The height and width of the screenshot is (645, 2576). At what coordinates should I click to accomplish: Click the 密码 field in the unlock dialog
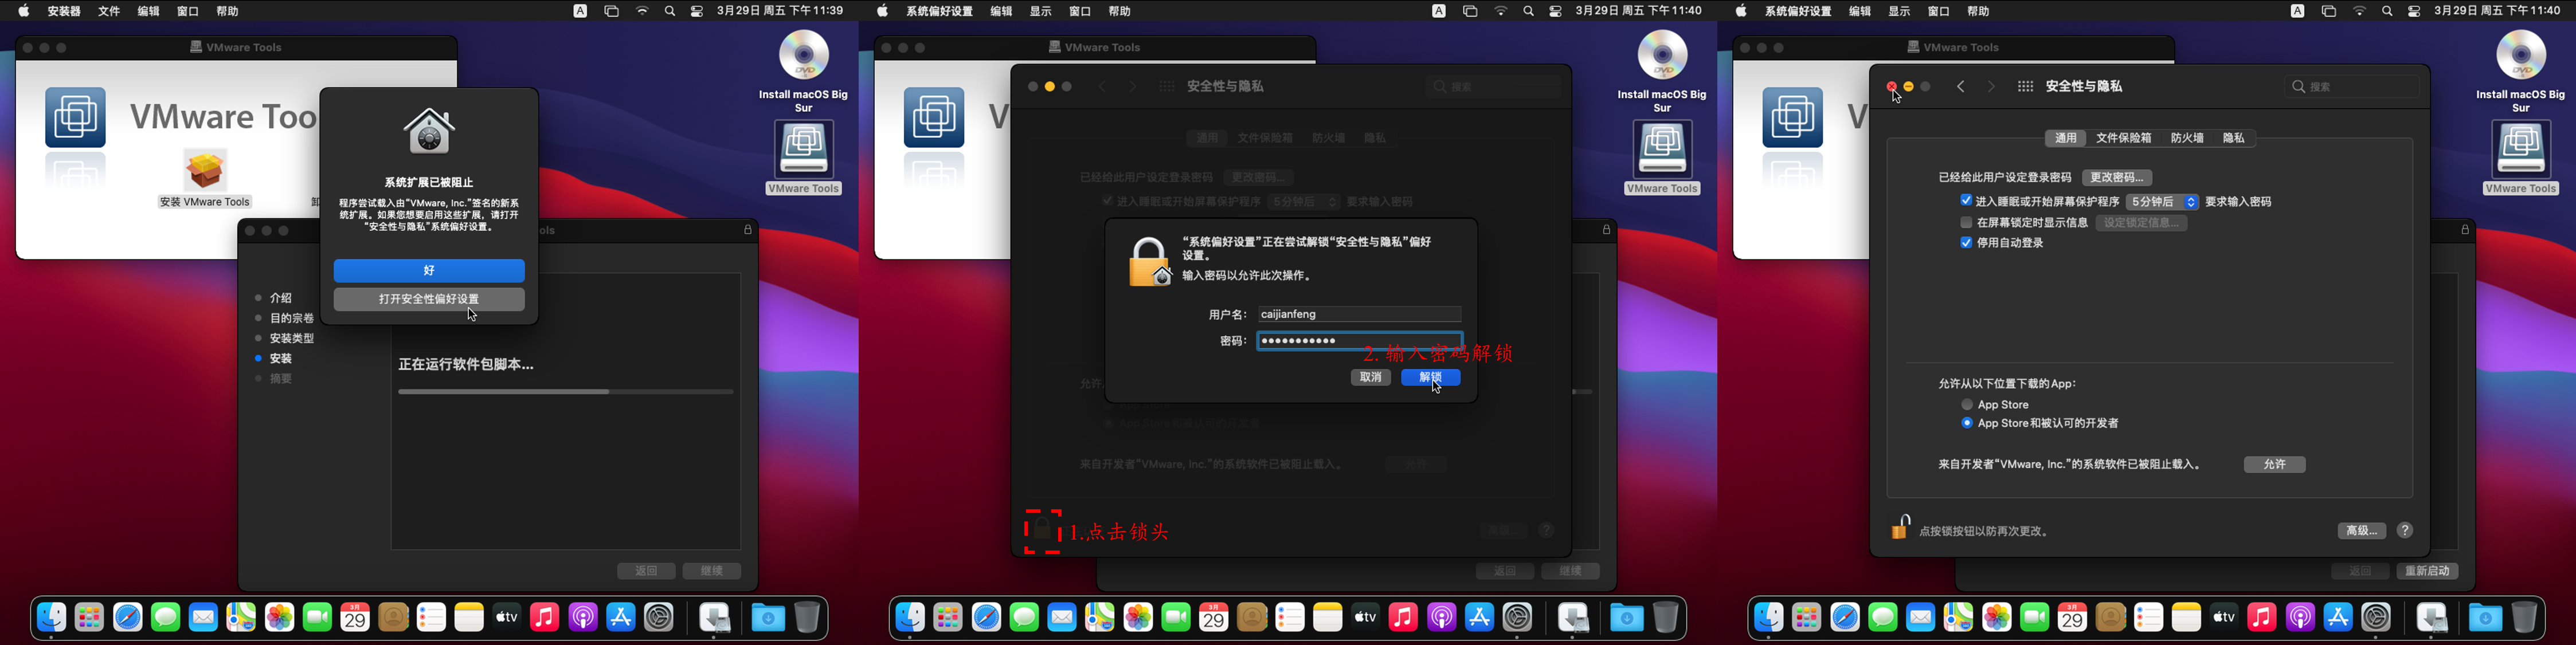click(x=1359, y=341)
